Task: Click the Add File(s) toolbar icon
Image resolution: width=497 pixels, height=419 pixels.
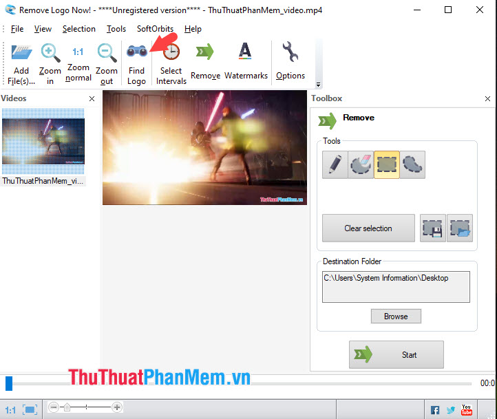Action: [x=21, y=52]
